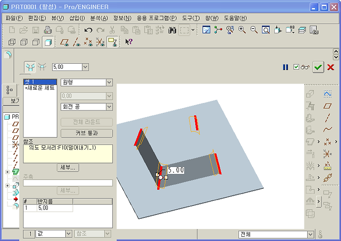Click the 커브 통과 button
This screenshot has width=341, height=241.
point(87,133)
